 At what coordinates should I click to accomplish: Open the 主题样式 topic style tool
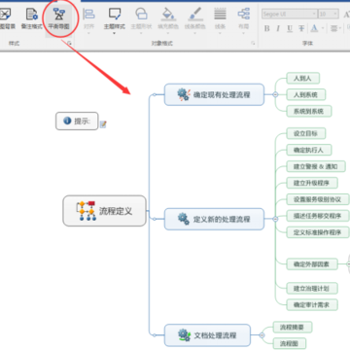[x=115, y=18]
